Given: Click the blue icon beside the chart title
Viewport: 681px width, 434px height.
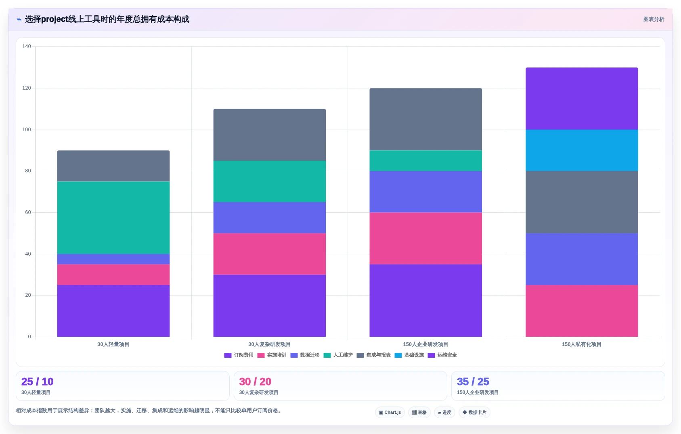Looking at the screenshot, I should click(19, 19).
